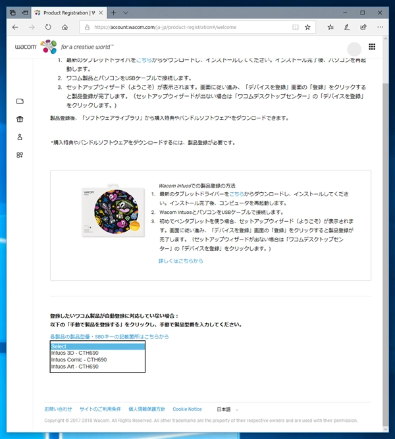
Task: Open the Cookie Notice footer link
Action: tap(187, 409)
